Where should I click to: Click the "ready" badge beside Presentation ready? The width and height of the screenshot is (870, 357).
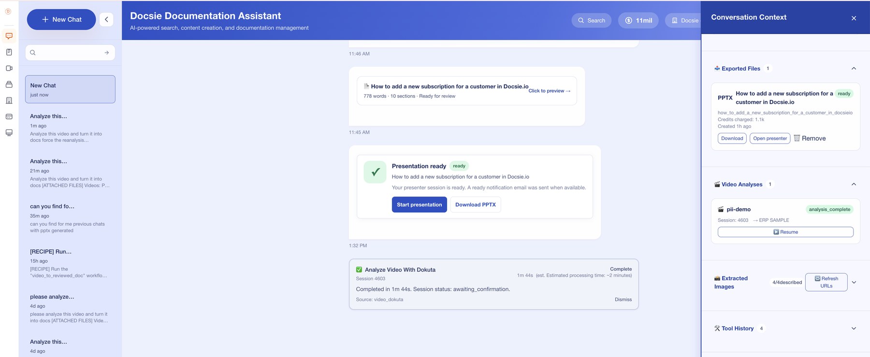[x=459, y=166]
